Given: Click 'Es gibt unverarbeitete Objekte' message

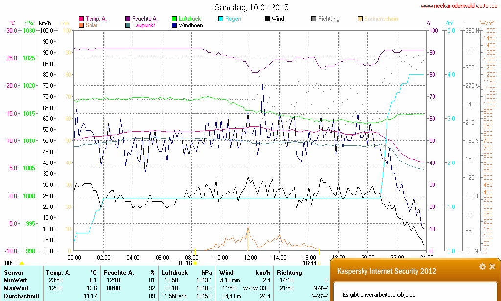Looking at the screenshot, I should [x=379, y=295].
